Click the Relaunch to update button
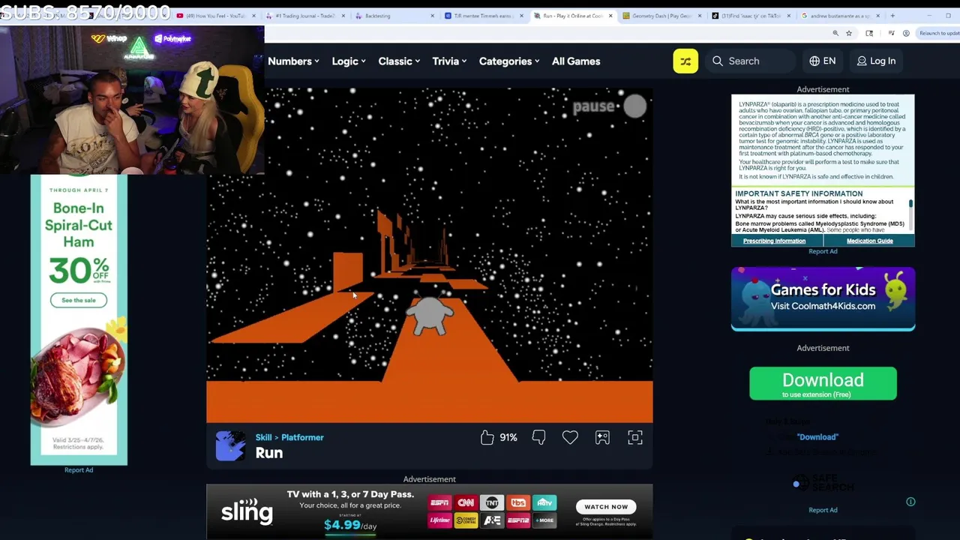 939,33
